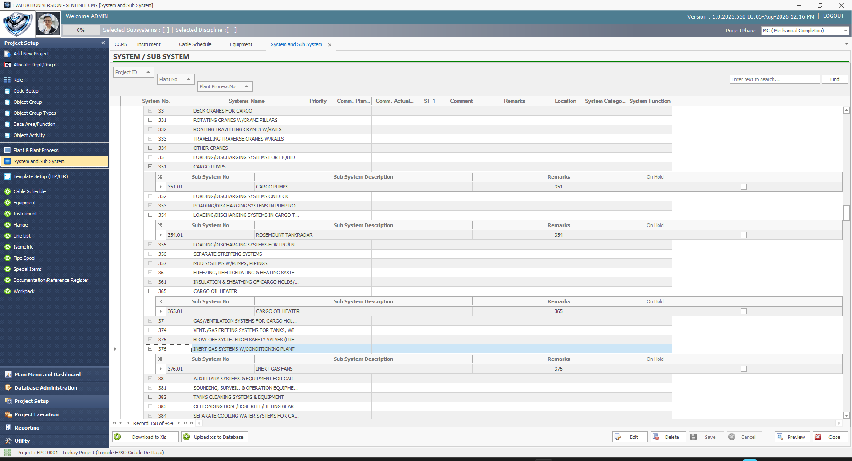Select System and Sub System menu item
852x461 pixels.
click(x=55, y=161)
